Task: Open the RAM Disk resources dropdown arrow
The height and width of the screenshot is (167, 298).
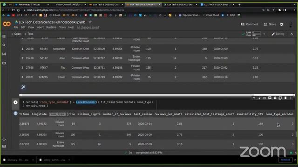Action: click(264, 34)
